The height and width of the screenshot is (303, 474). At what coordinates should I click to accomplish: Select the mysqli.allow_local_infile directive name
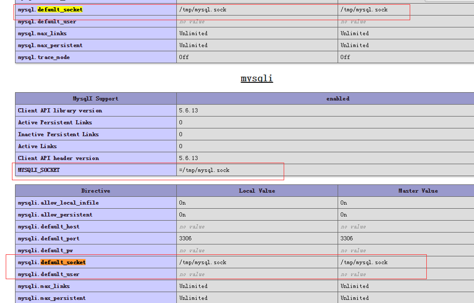(58, 203)
